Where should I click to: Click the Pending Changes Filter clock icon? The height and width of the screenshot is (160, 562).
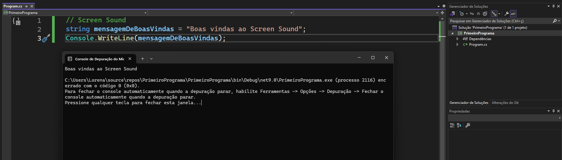[x=462, y=14]
